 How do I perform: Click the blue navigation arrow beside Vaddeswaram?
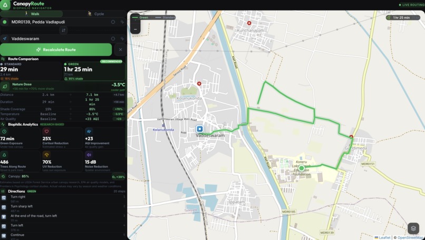5,39
